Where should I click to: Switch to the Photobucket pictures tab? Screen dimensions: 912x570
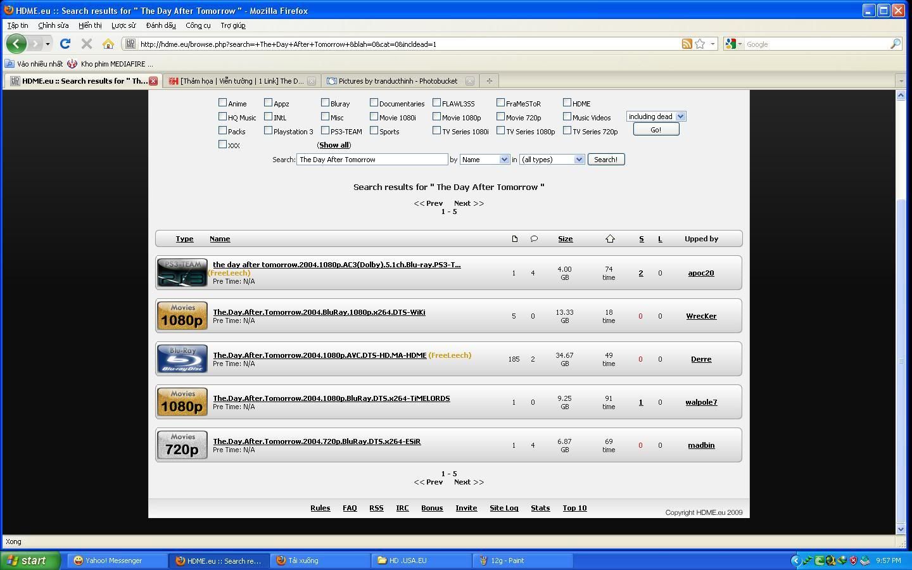[x=400, y=81]
